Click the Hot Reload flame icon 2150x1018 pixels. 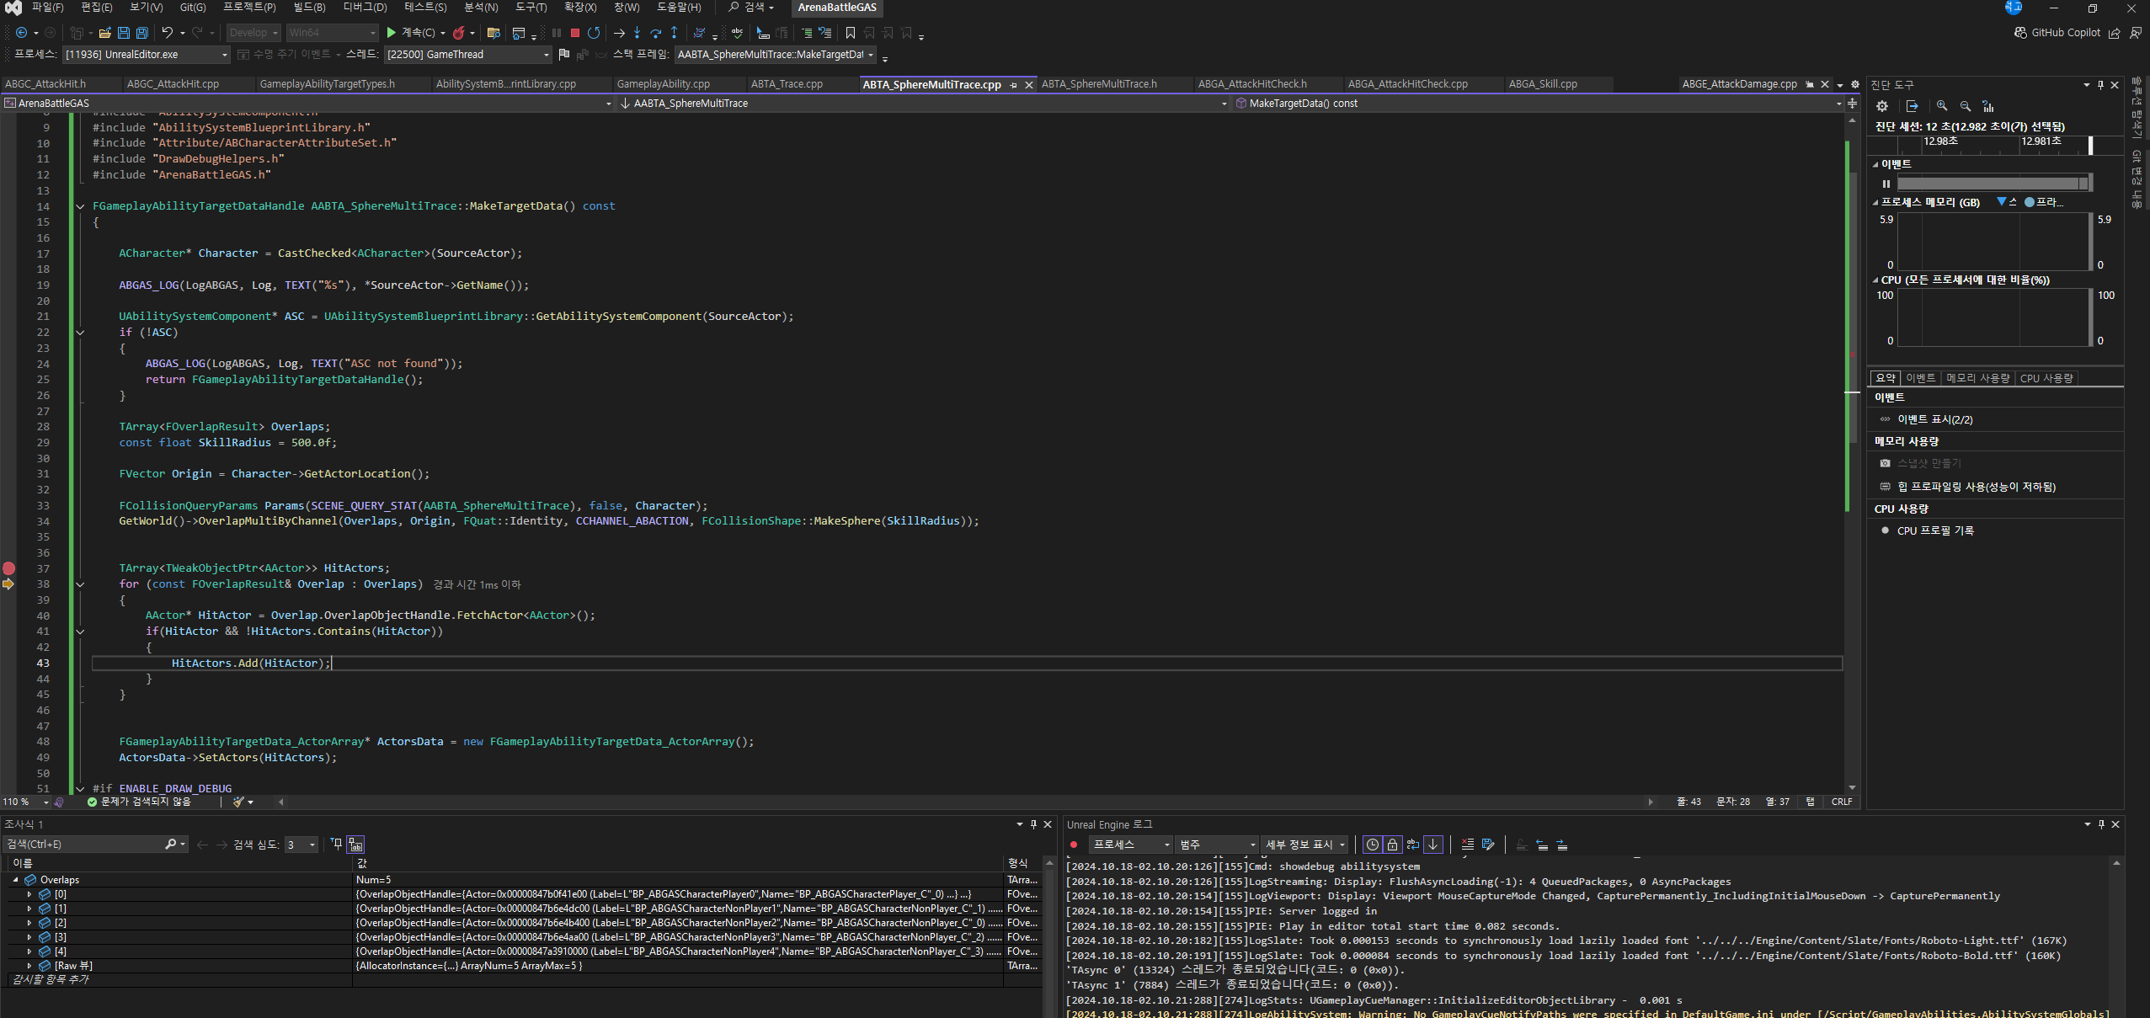pyautogui.click(x=459, y=33)
